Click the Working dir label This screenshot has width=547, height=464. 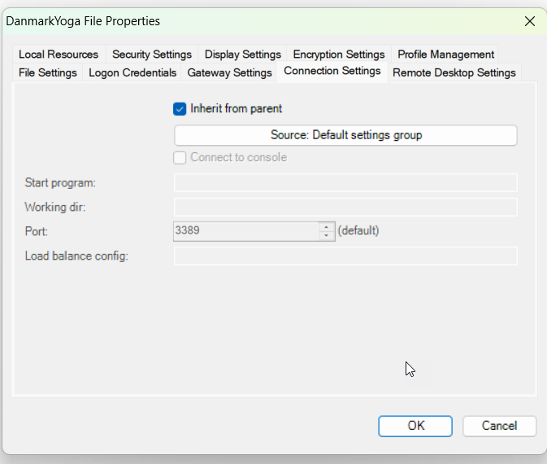pos(54,208)
